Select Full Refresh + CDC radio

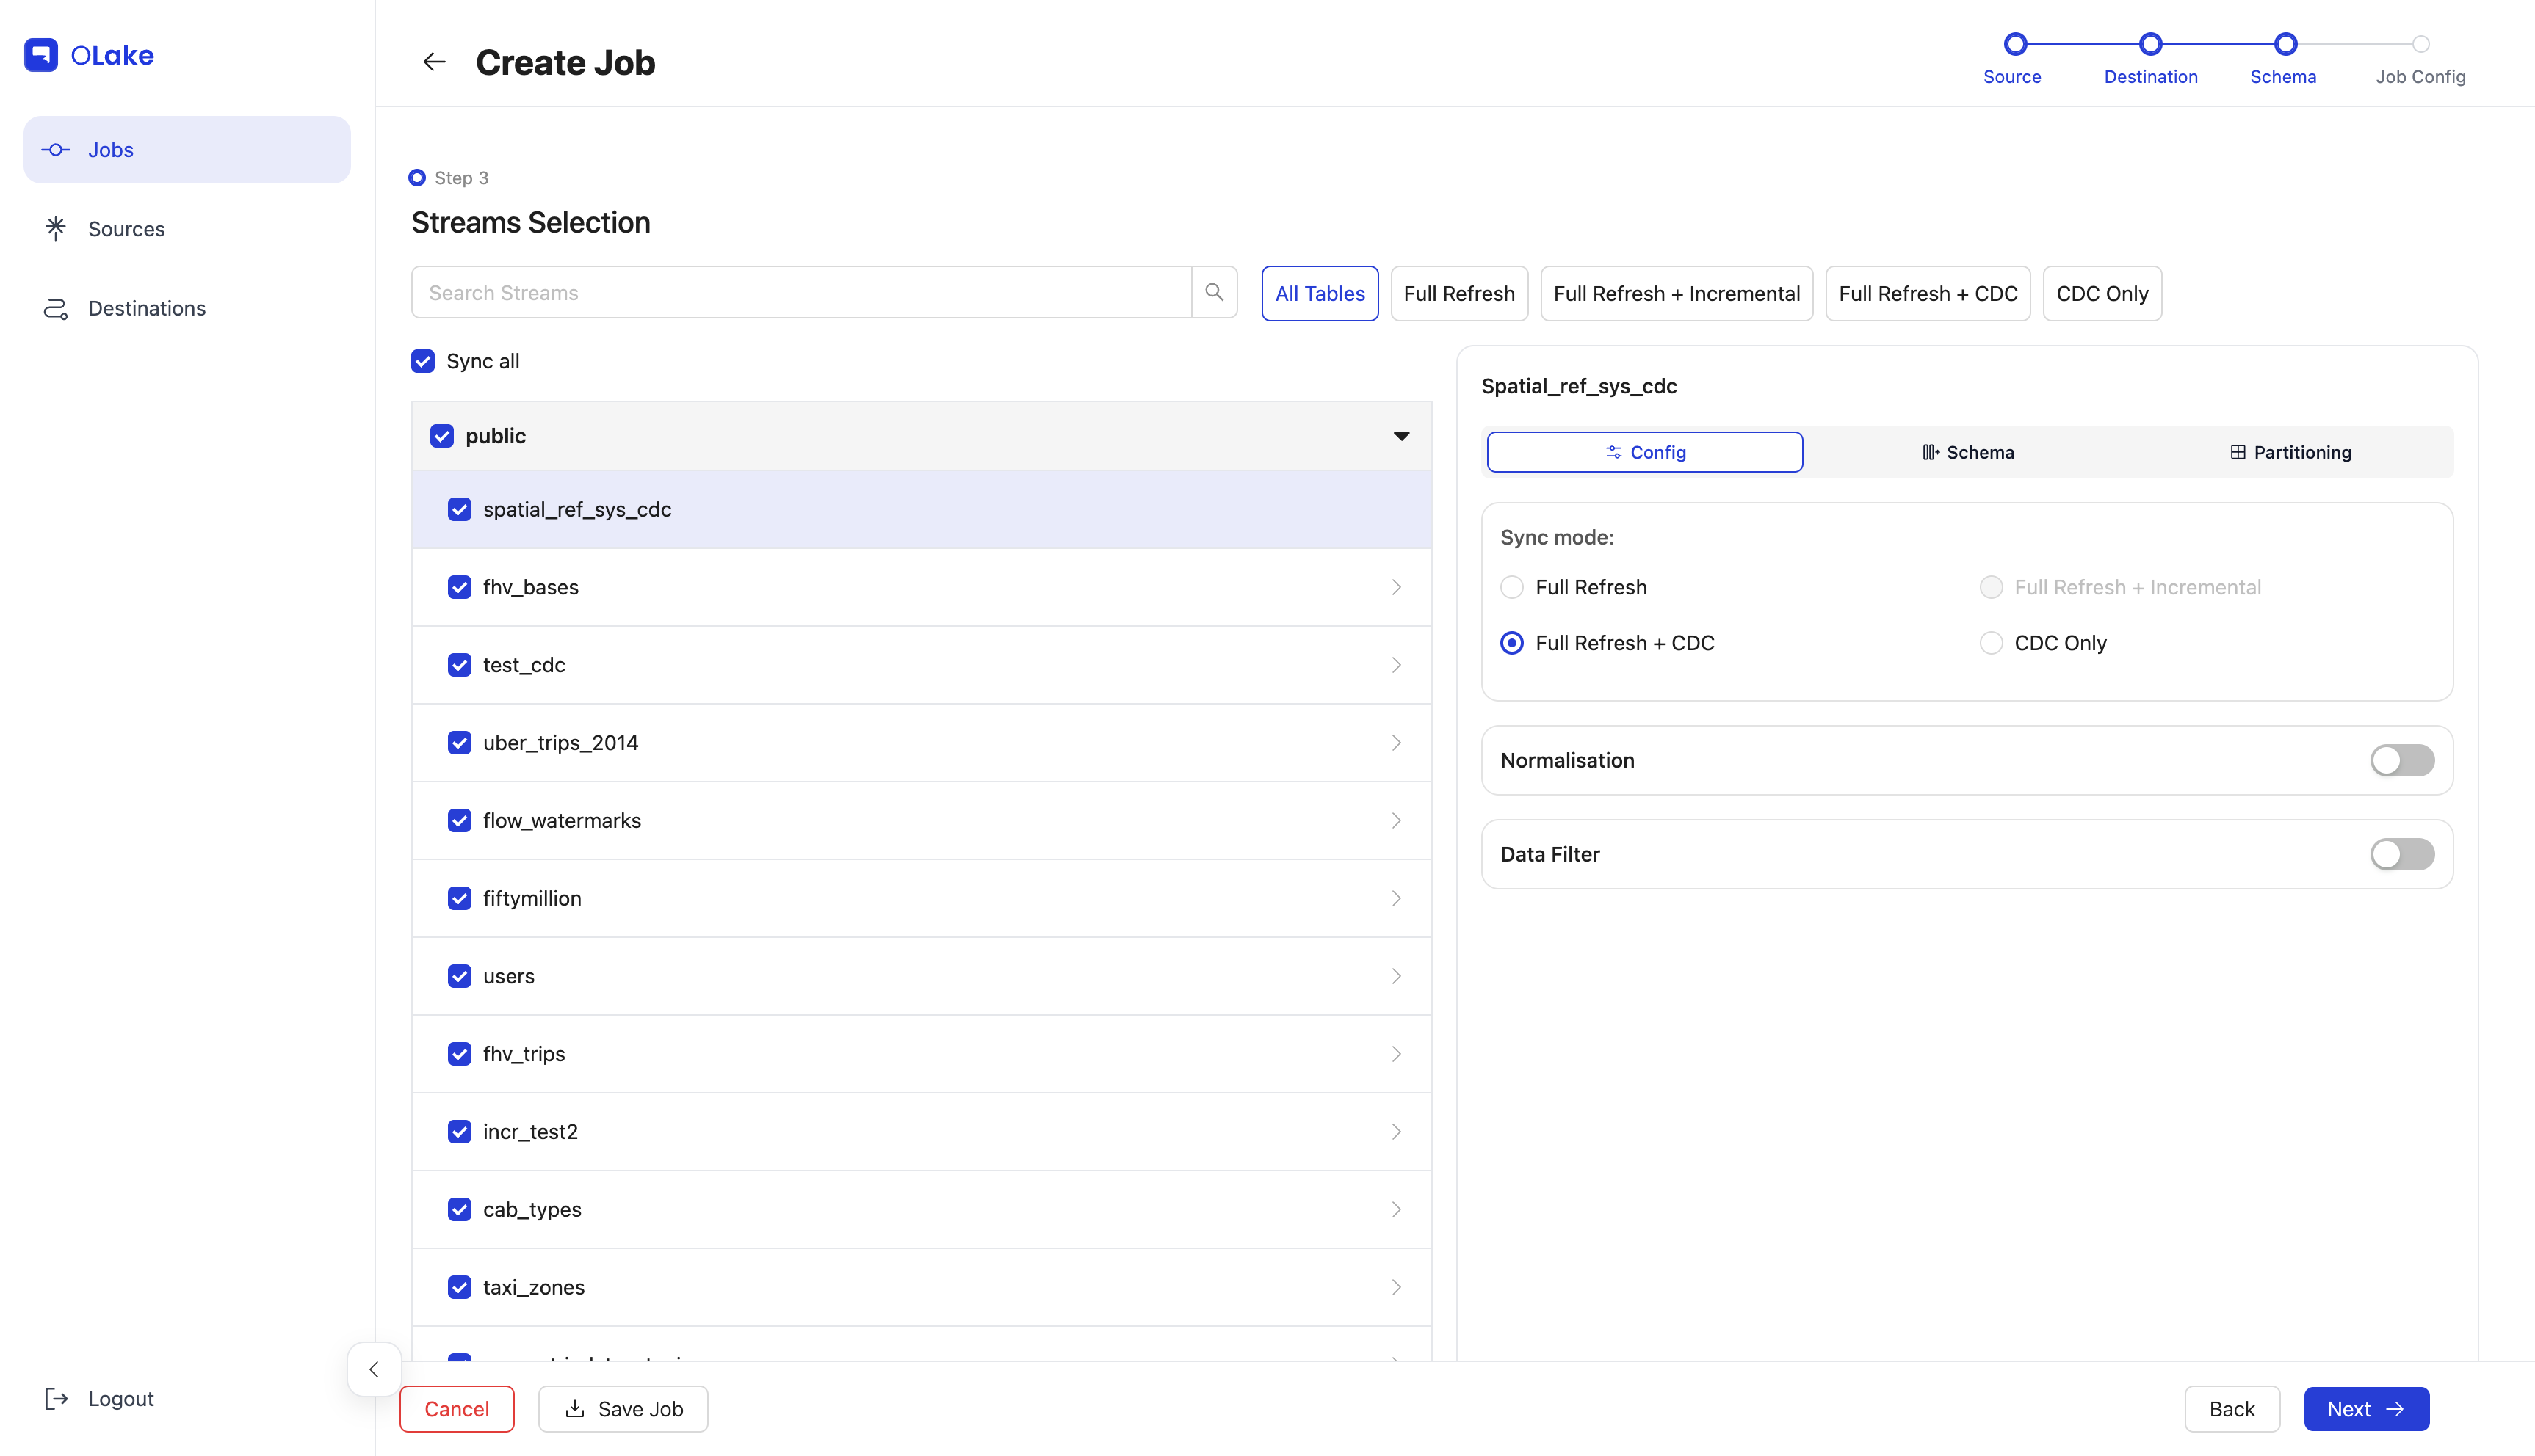1511,643
